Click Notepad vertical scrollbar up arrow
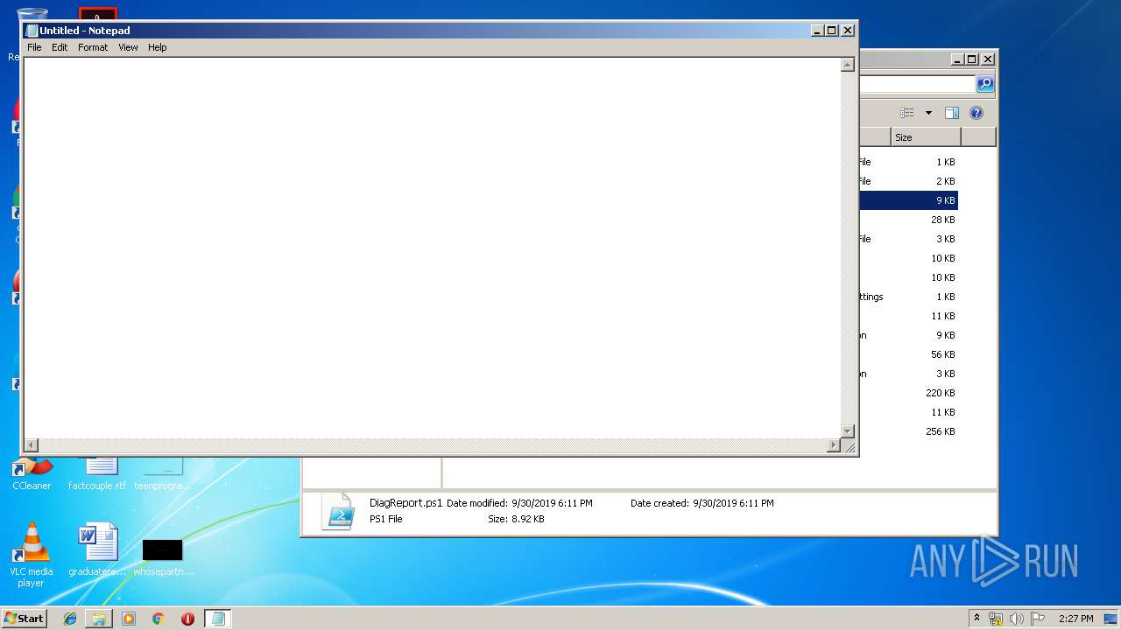The width and height of the screenshot is (1121, 630). pos(847,65)
